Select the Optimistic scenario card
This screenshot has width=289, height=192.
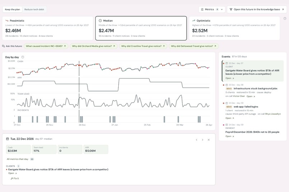click(x=234, y=28)
